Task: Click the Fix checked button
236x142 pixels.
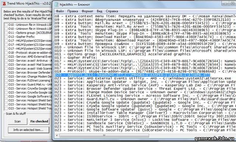Action: [x=39, y=121]
